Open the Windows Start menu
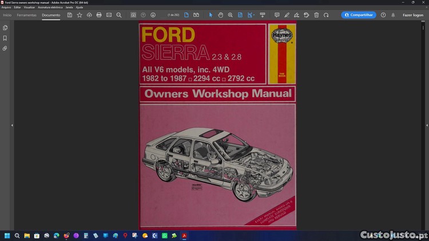 7,235
